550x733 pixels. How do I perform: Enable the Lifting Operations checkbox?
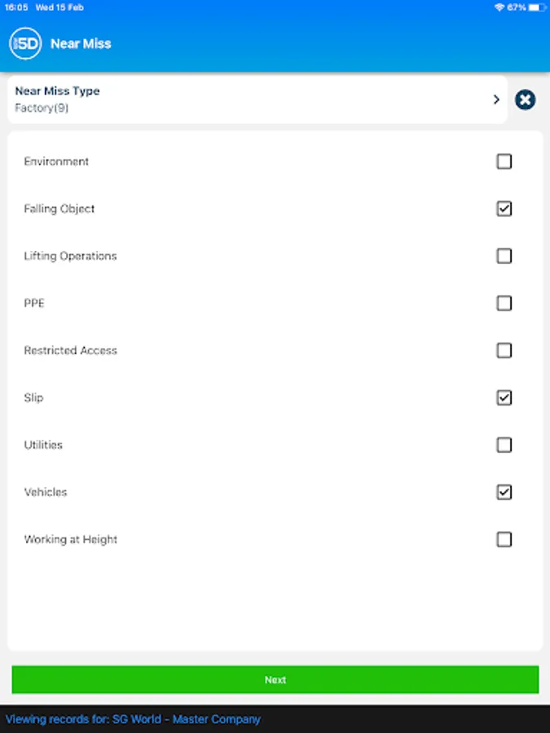click(x=504, y=256)
